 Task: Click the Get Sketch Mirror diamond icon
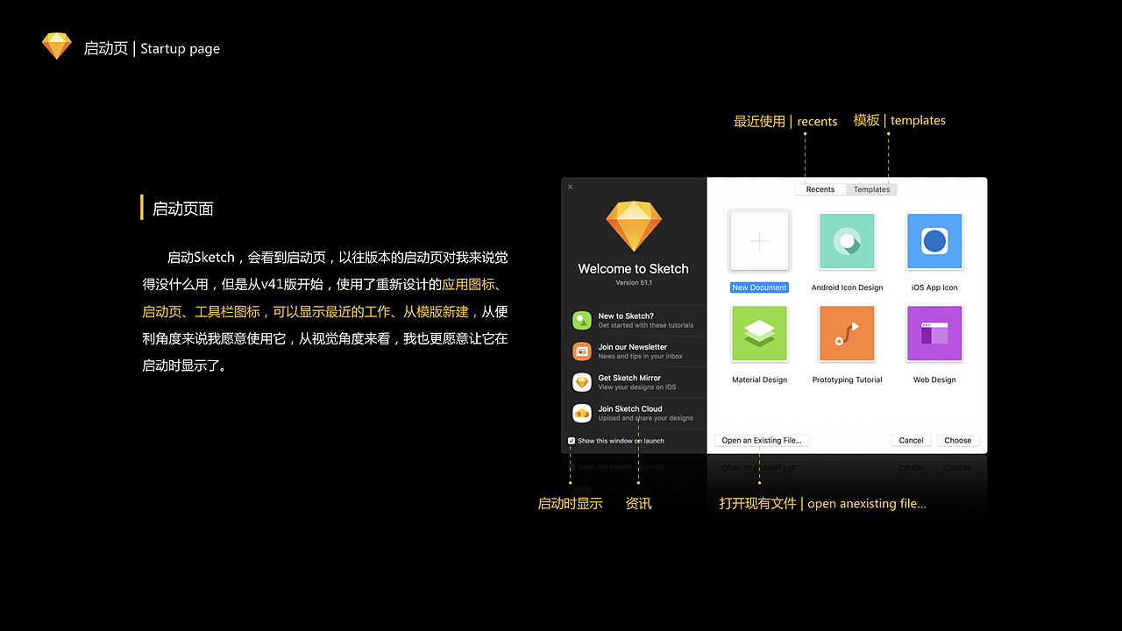(582, 383)
